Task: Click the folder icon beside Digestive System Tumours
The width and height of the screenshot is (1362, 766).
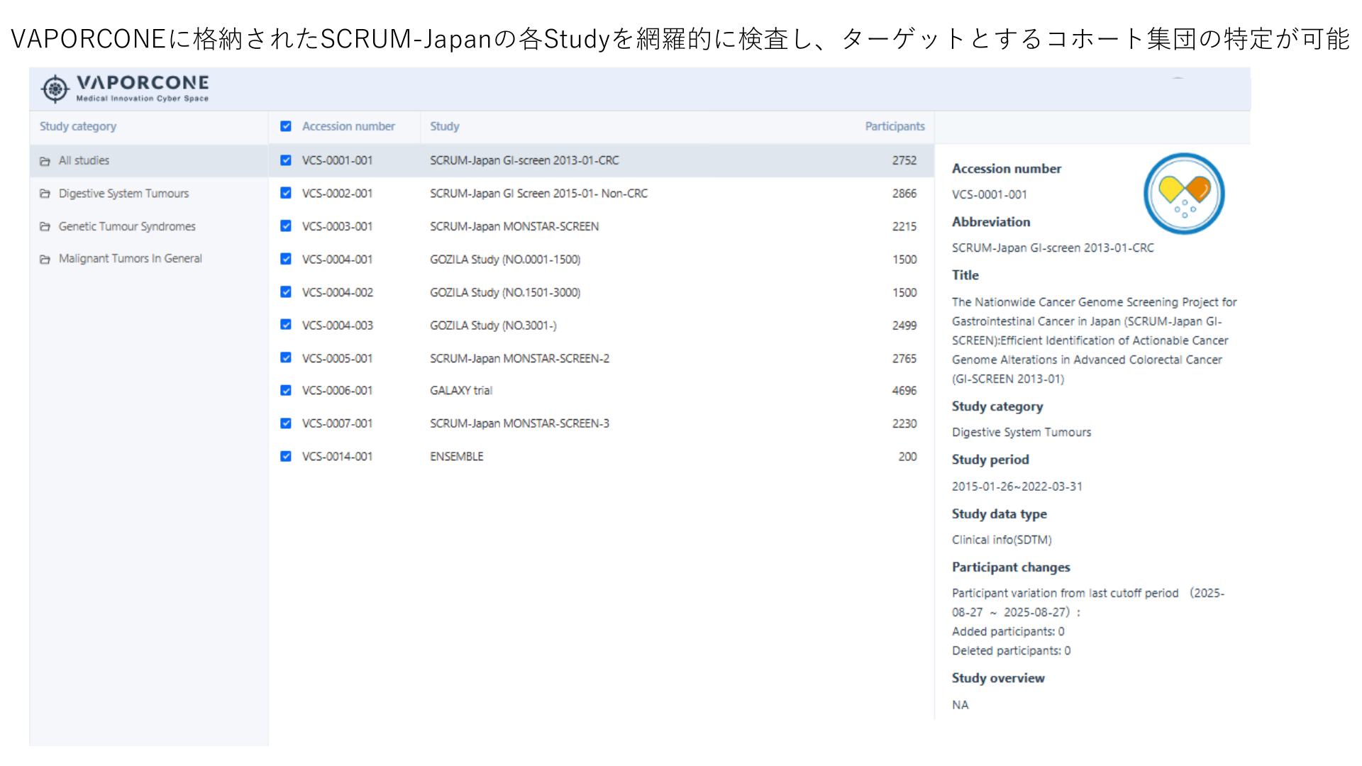Action: pos(45,194)
